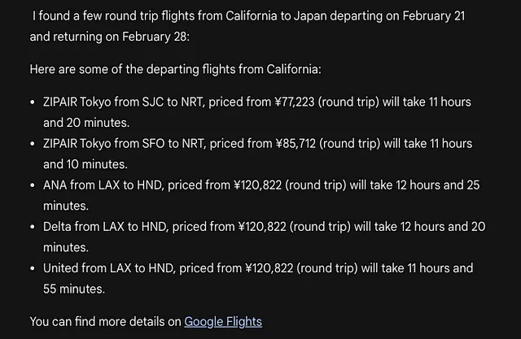The width and height of the screenshot is (521, 339).
Task: Click the "returning on February 28" text
Action: [120, 37]
